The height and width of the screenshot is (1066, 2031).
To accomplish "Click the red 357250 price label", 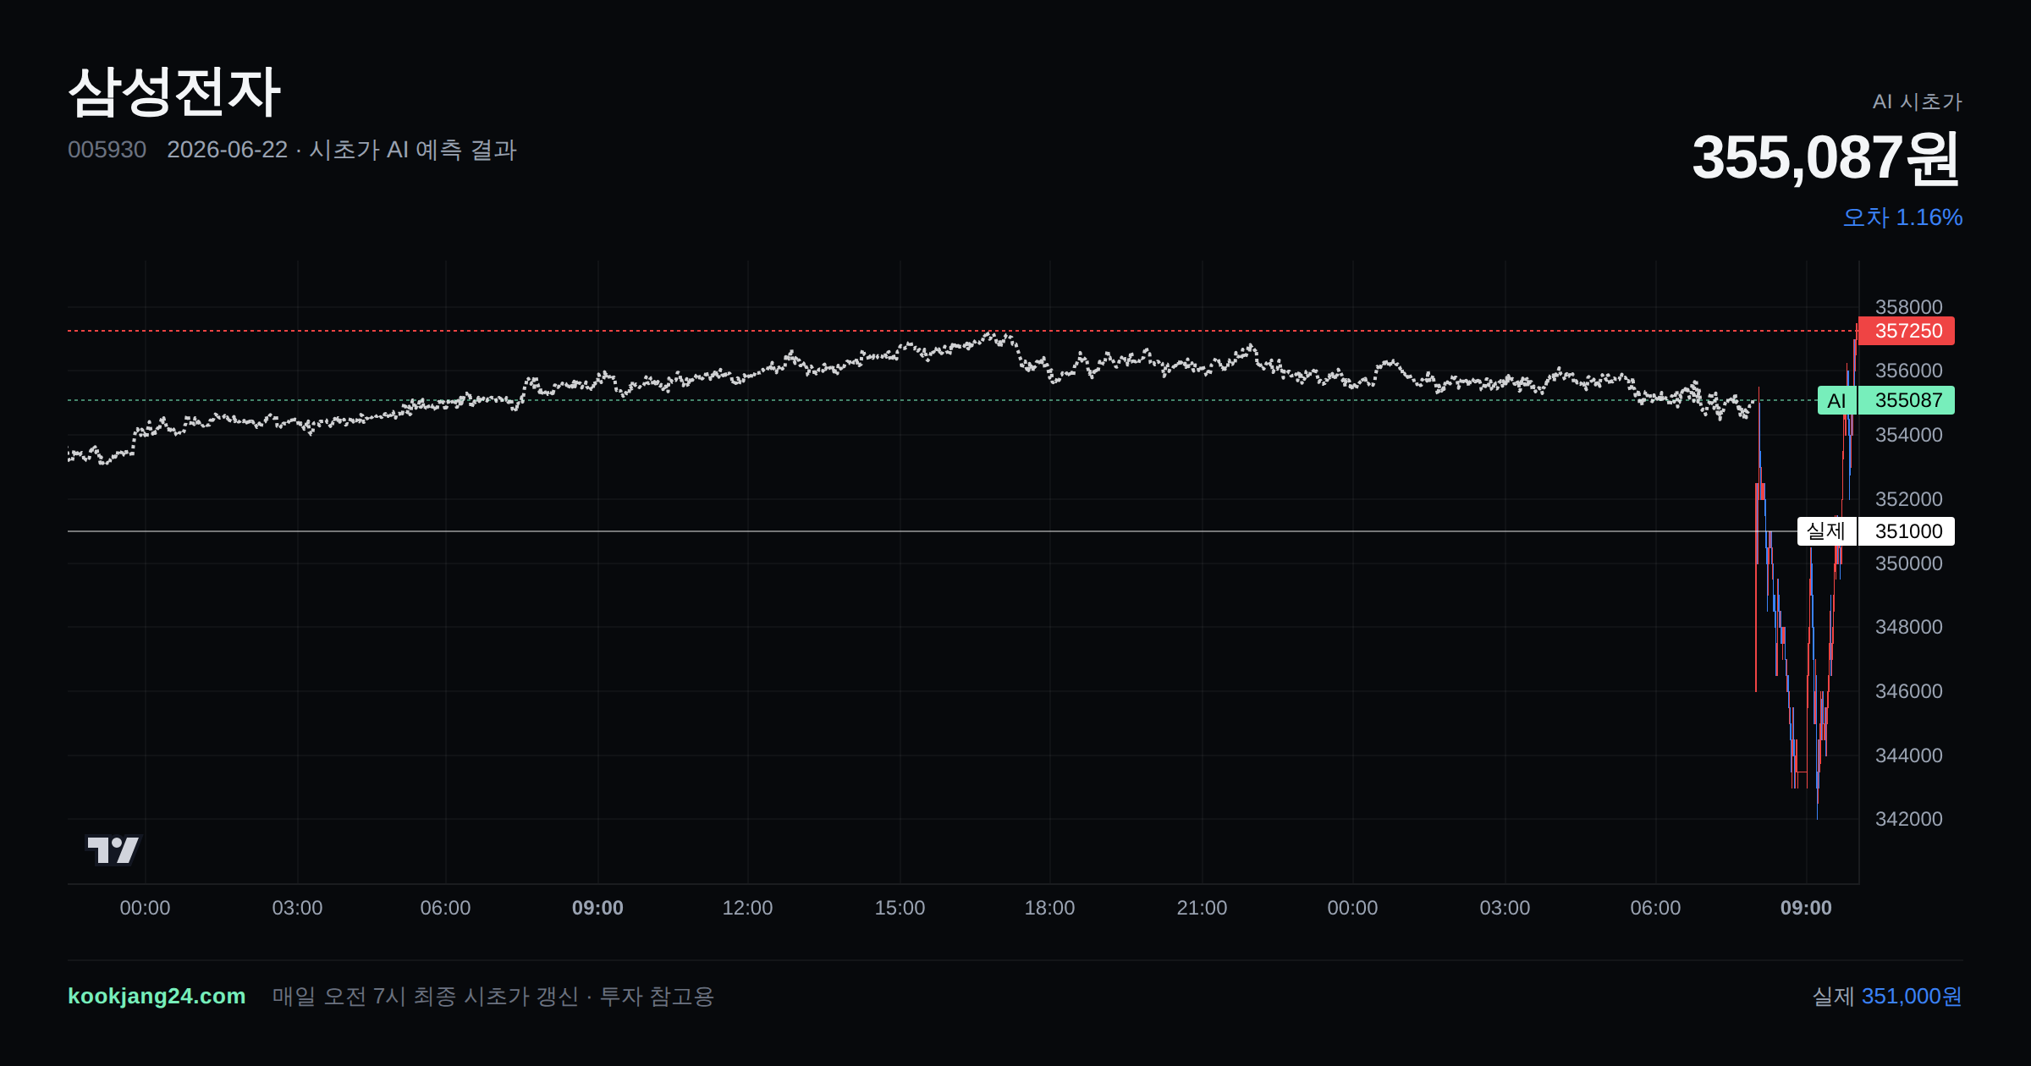I will 1906,331.
